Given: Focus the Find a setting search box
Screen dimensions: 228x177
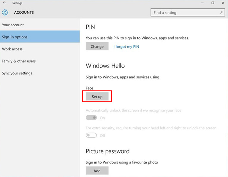Looking at the screenshot, I should click(x=188, y=12).
